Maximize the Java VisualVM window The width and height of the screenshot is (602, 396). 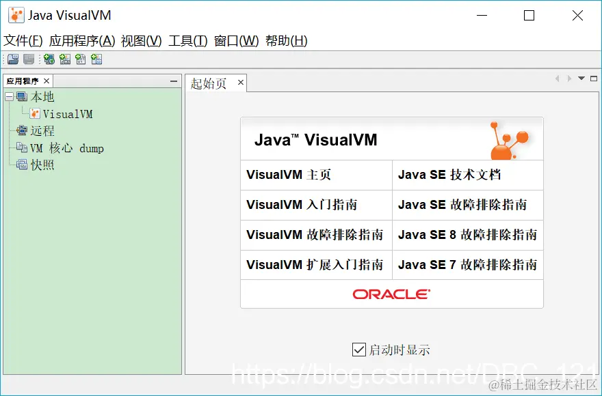click(x=529, y=15)
